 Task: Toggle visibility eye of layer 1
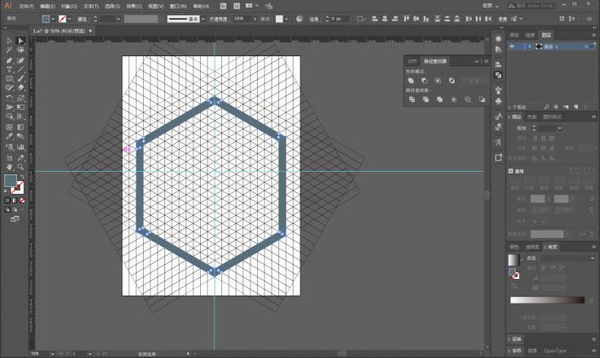pyautogui.click(x=512, y=46)
